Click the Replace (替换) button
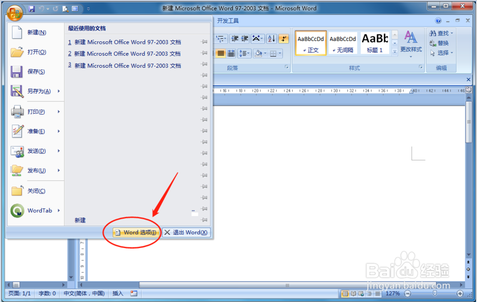Viewport: 477px width, 302px height. click(x=439, y=43)
